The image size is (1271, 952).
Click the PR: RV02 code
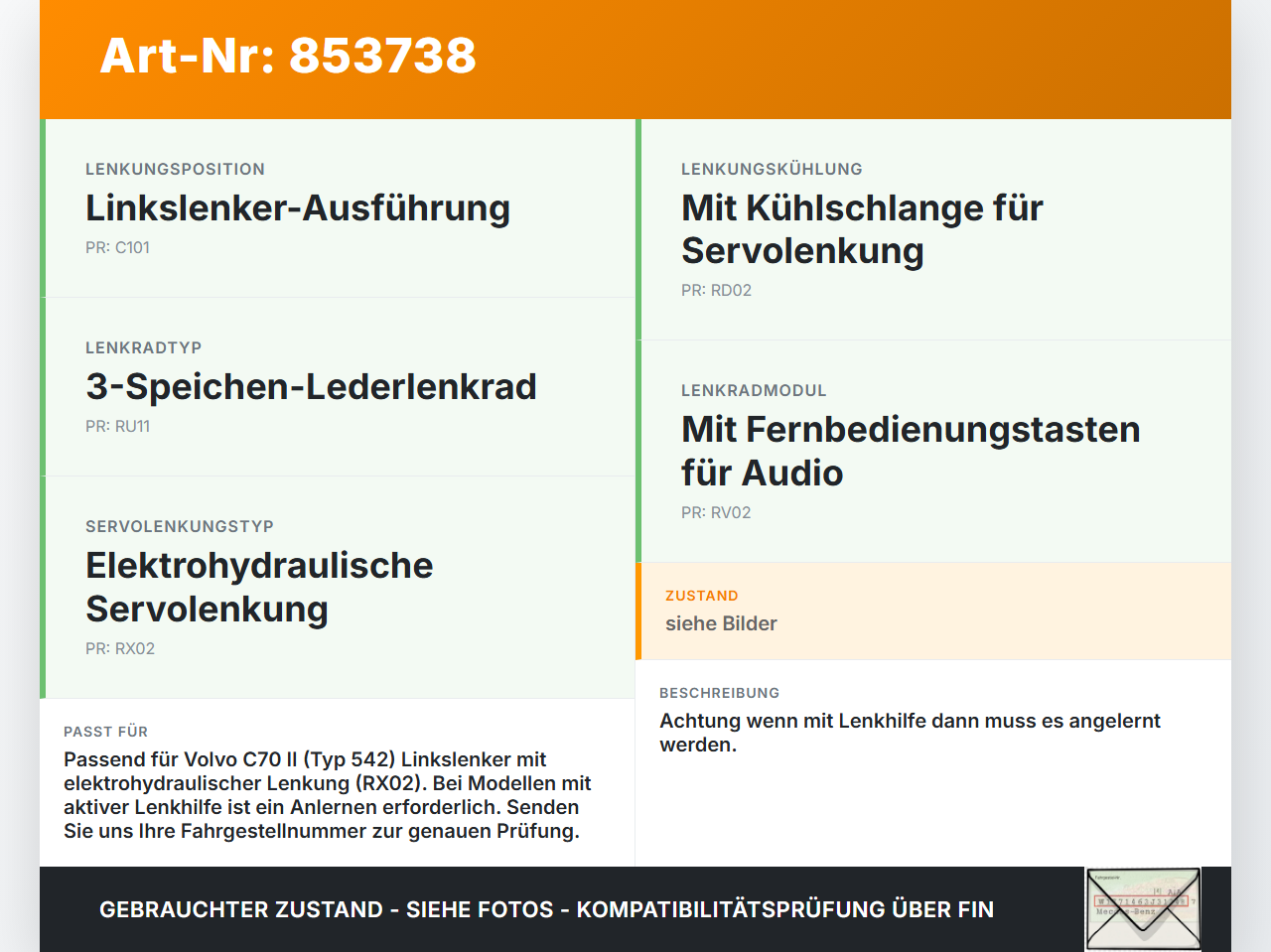716,512
